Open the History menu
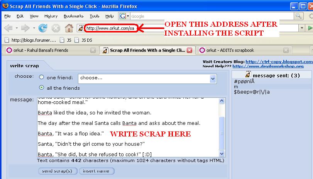Viewport: 313px width, 179px height. (51, 16)
